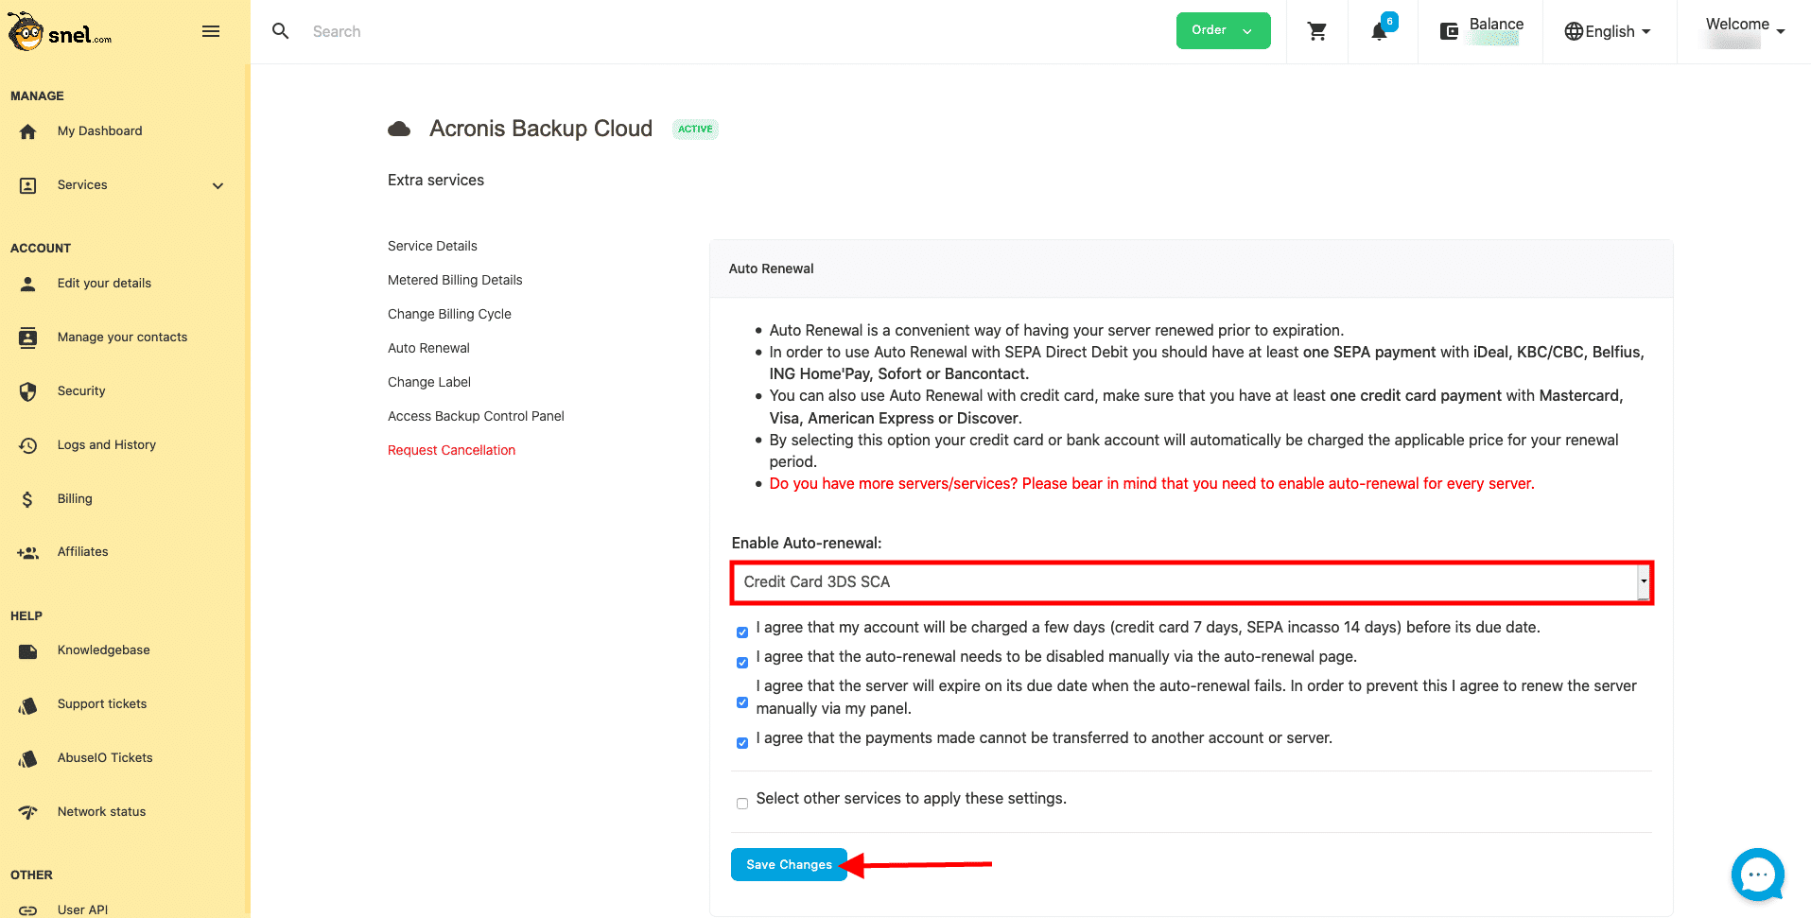Click the search magnifier icon
1811x918 pixels.
click(281, 31)
